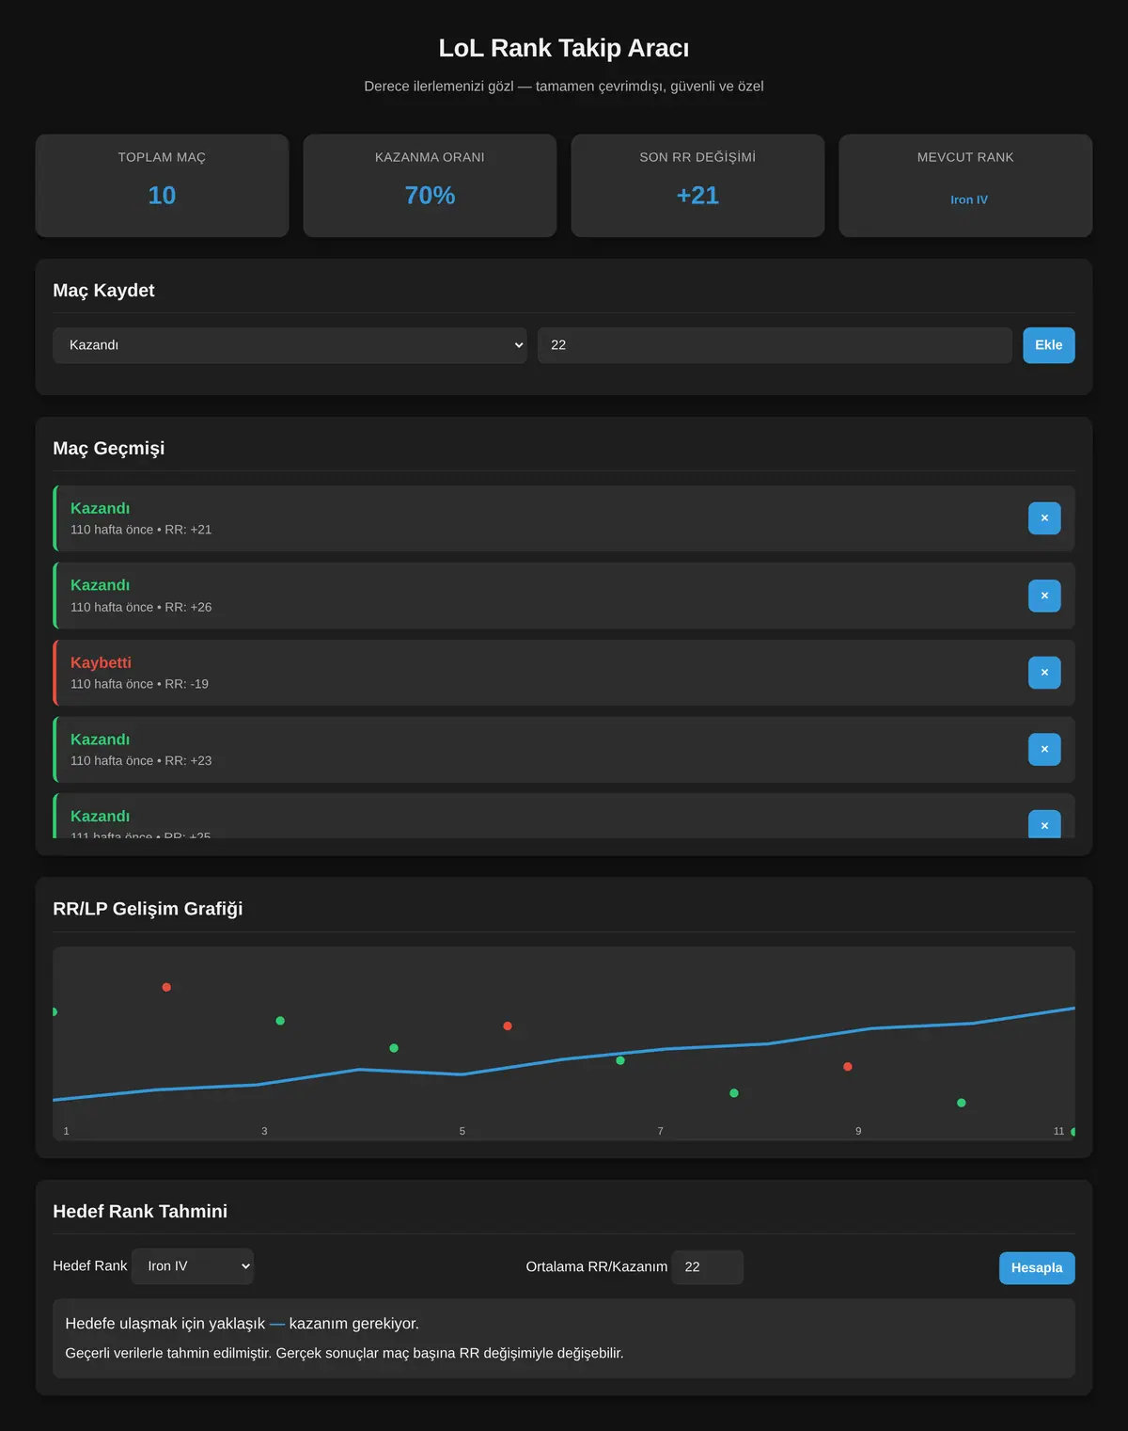Delete the Kazandı match with RR +26
The height and width of the screenshot is (1431, 1128).
tap(1043, 596)
